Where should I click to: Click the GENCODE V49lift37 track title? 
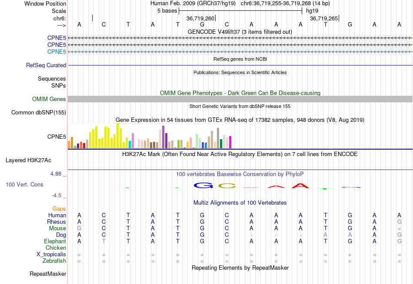(x=240, y=32)
